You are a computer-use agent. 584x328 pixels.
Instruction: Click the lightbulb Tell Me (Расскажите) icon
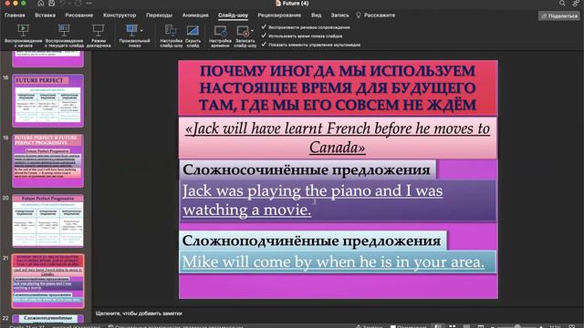coord(359,15)
